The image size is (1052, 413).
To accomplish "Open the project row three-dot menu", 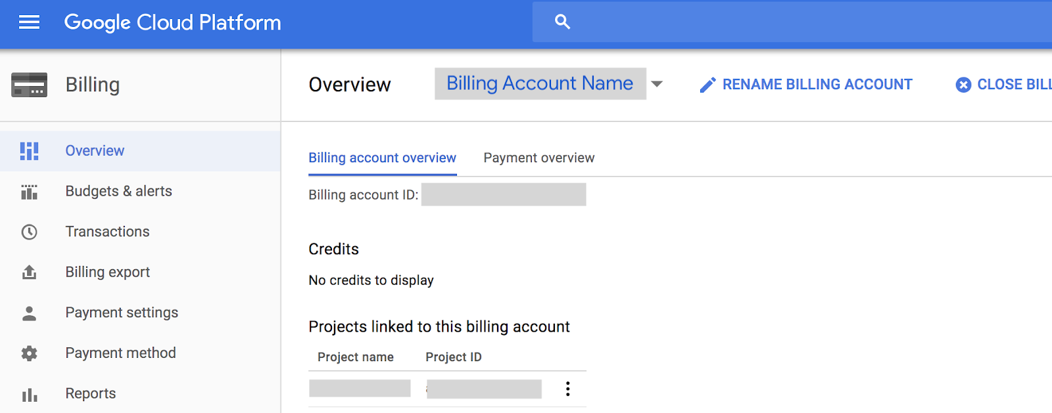I will pyautogui.click(x=567, y=389).
